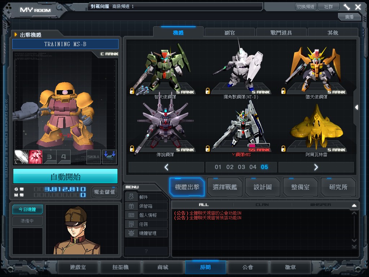Click chat scrollbar down arrow
This screenshot has width=369, height=277.
pos(354,240)
